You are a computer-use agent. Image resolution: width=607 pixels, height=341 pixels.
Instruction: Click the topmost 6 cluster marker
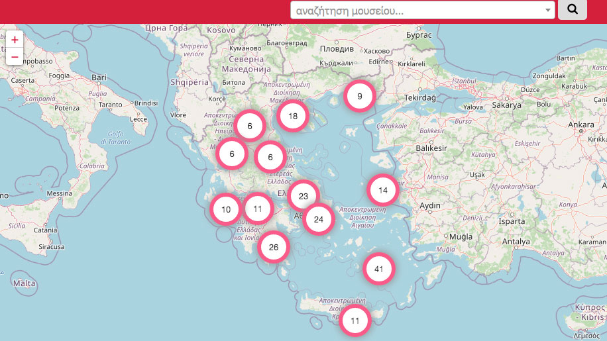click(x=250, y=126)
